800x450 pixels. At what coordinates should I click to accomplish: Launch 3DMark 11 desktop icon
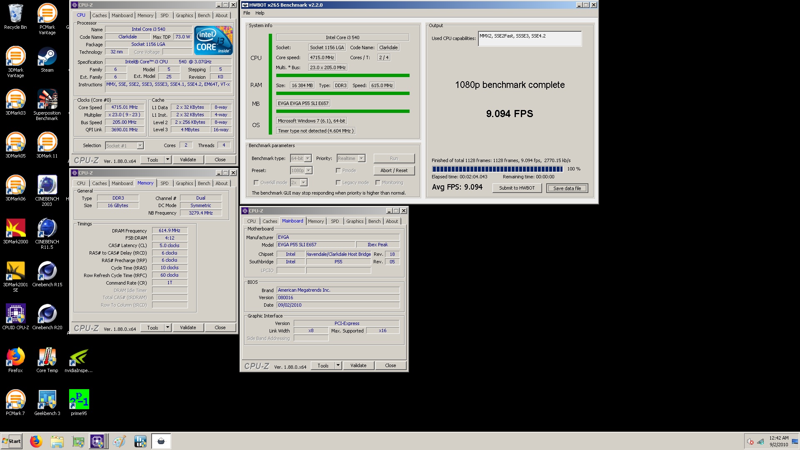pyautogui.click(x=47, y=145)
